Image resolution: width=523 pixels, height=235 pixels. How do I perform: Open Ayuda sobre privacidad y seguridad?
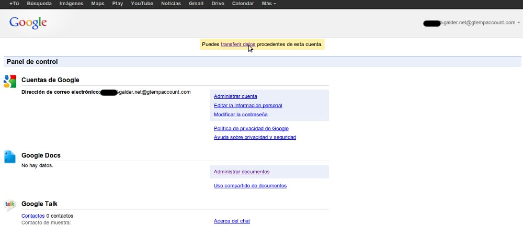255,137
